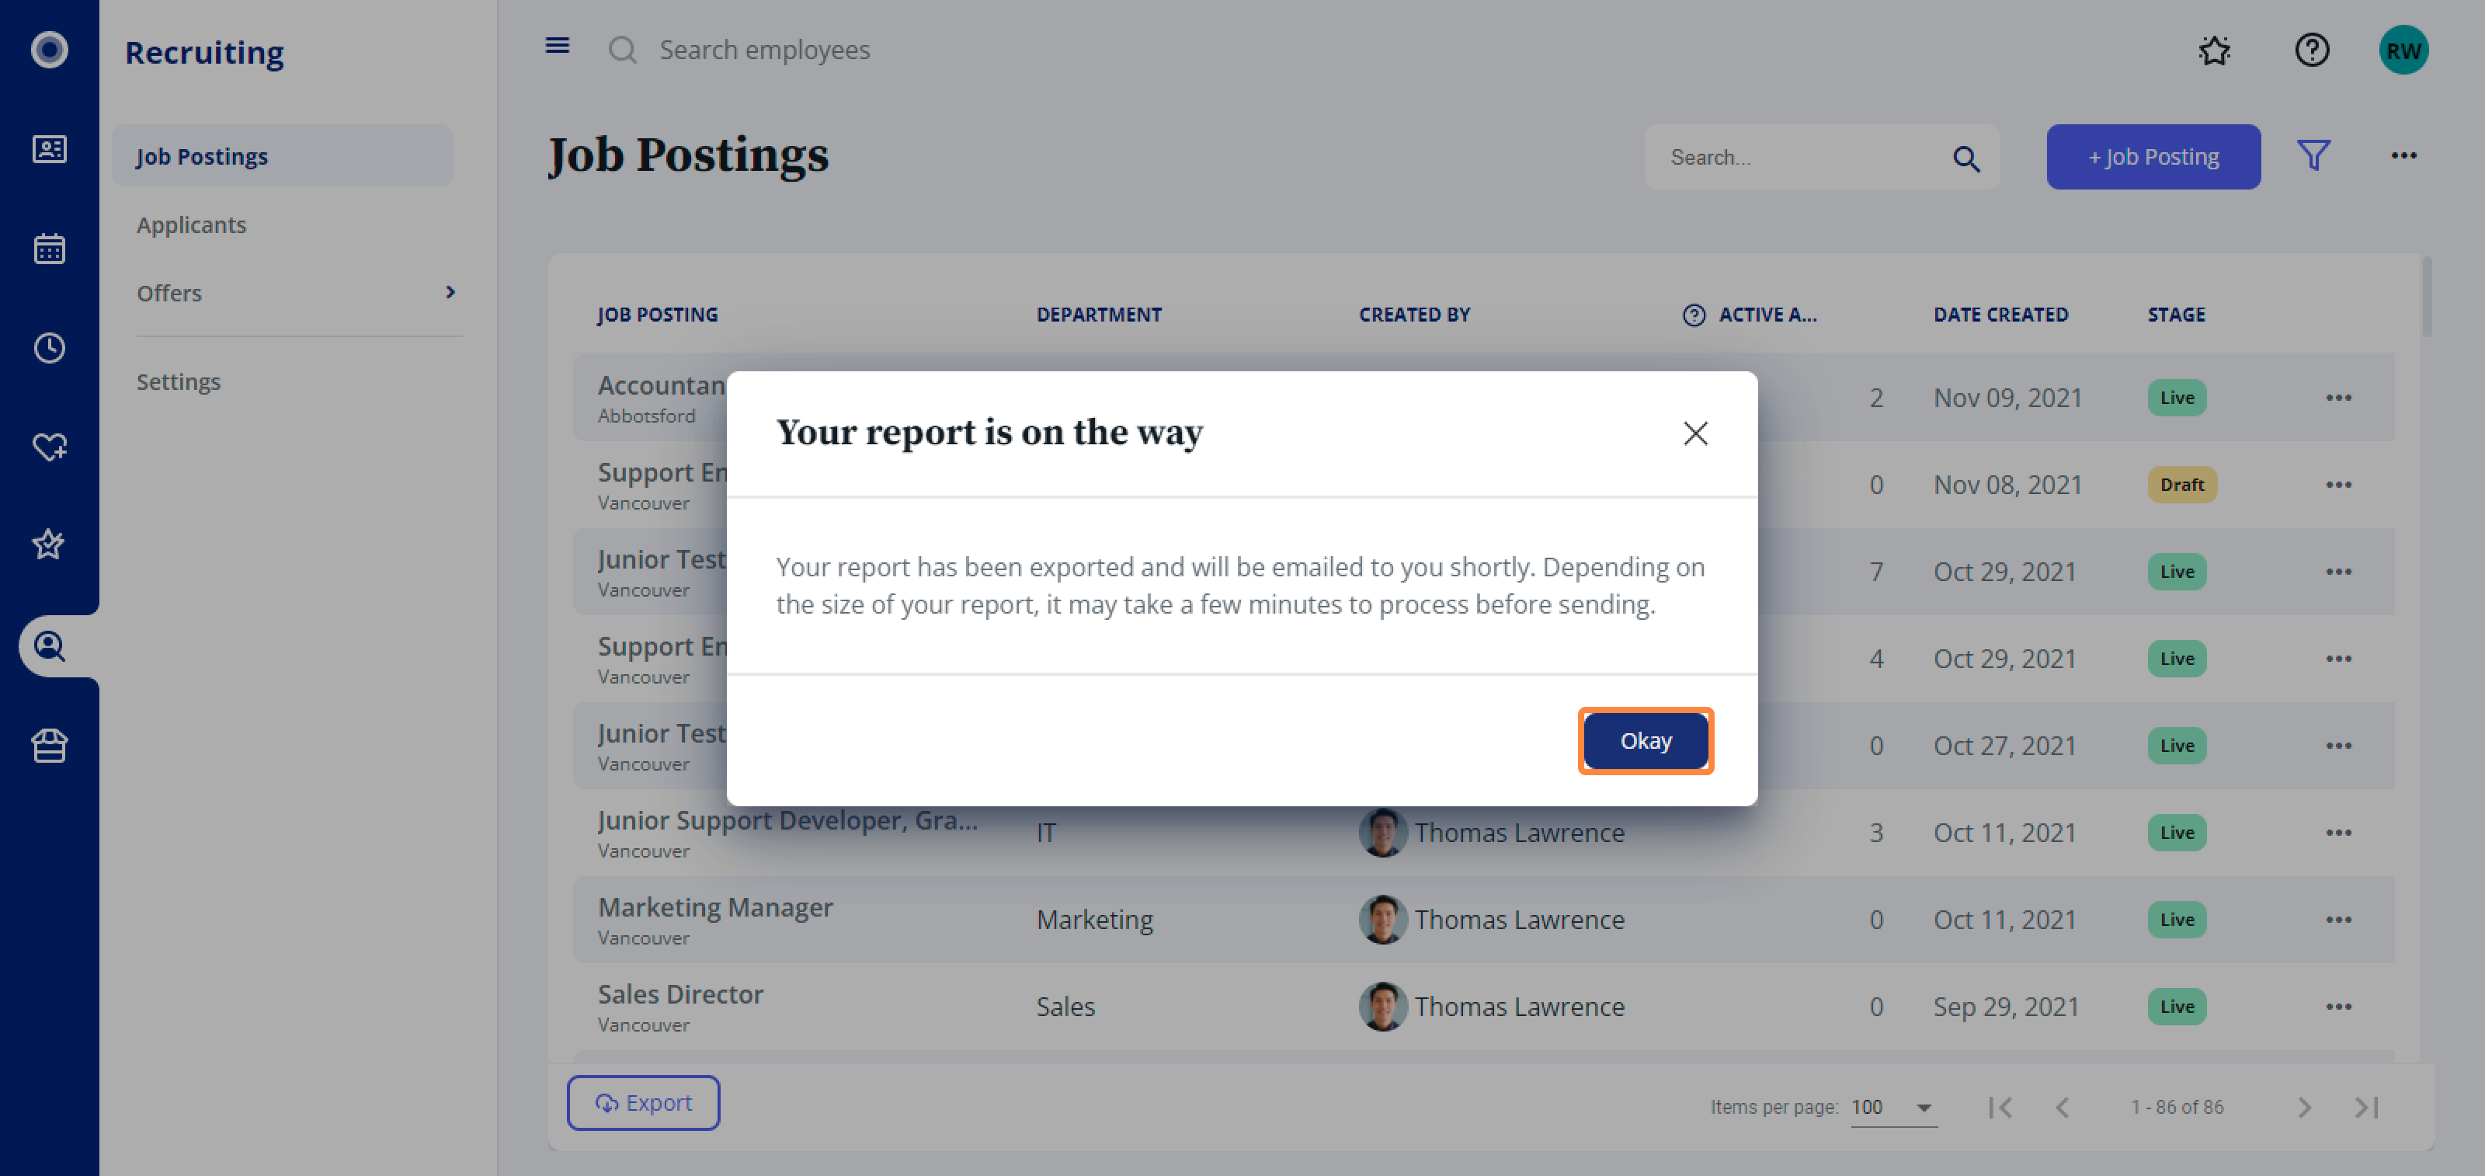The width and height of the screenshot is (2485, 1176).
Task: Go to the first page arrow
Action: click(x=2000, y=1108)
